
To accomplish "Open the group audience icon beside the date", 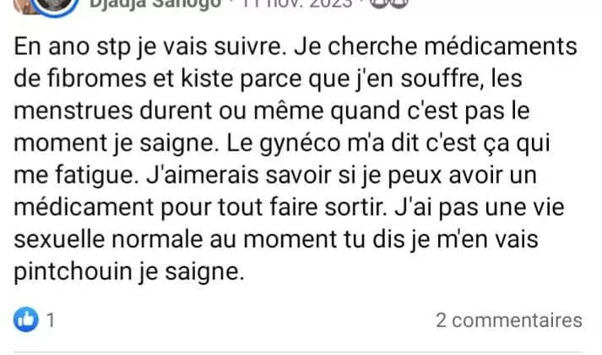I will [x=388, y=4].
